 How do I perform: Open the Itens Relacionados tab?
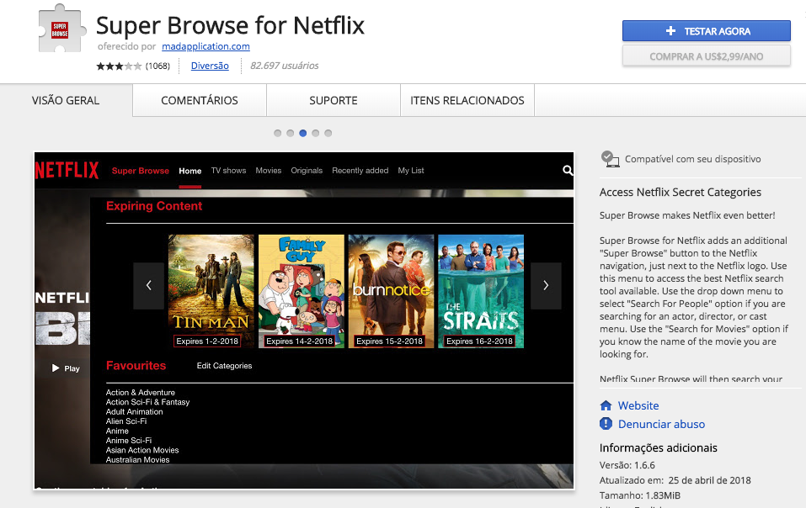[467, 101]
